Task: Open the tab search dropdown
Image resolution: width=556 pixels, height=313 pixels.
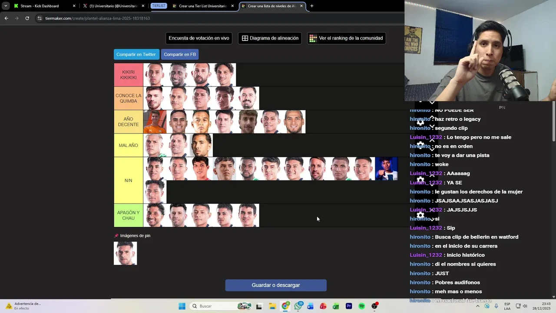Action: tap(6, 6)
